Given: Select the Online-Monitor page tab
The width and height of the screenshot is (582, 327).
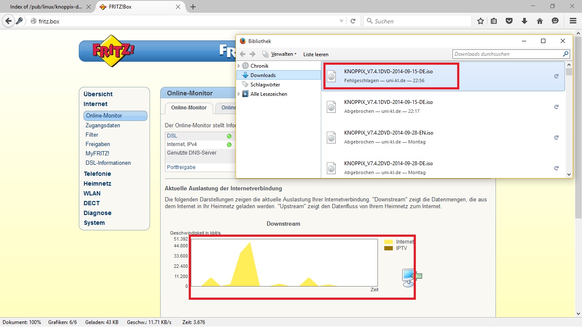Looking at the screenshot, I should pyautogui.click(x=189, y=108).
